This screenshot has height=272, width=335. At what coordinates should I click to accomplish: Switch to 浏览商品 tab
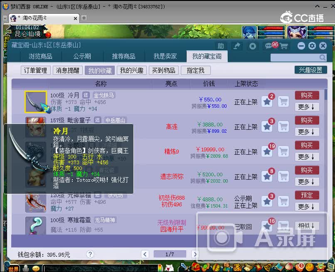click(40, 56)
